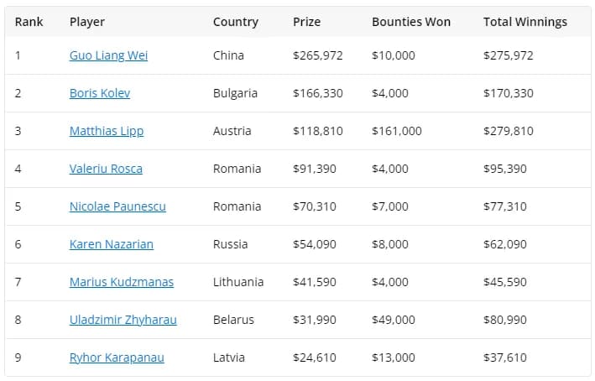This screenshot has height=381, width=595.
Task: Click the Bounties Won column header
Action: 411,22
